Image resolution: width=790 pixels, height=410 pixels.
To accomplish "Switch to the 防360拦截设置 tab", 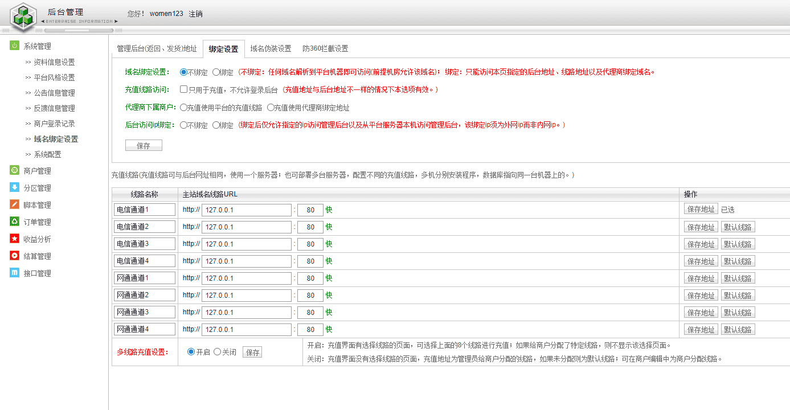I will pyautogui.click(x=325, y=48).
